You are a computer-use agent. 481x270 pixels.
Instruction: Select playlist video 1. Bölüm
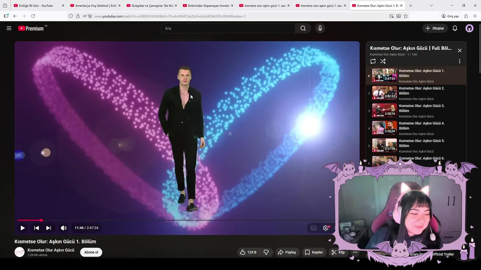point(416,76)
